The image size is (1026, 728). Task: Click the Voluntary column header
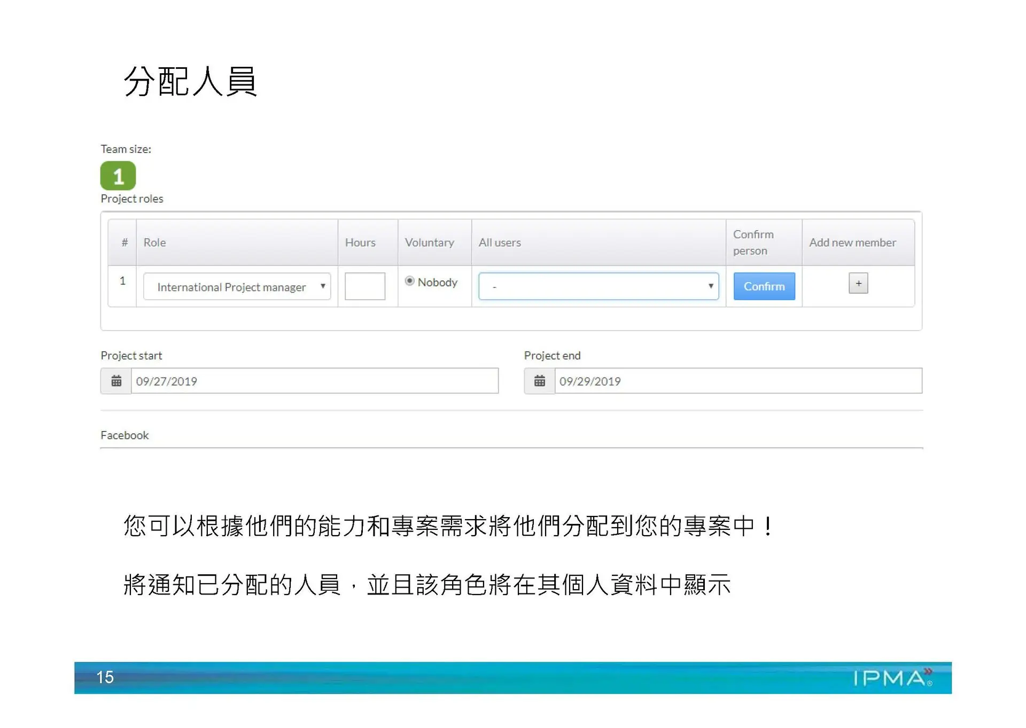[x=429, y=242]
